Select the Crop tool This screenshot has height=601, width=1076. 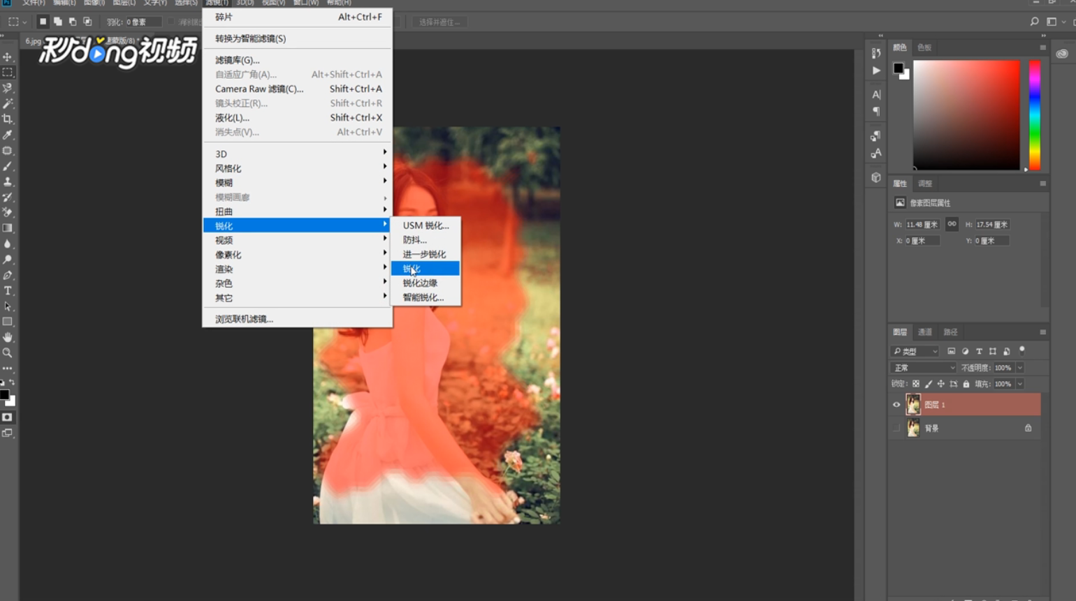point(8,119)
